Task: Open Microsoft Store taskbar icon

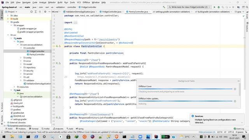Action: point(68,136)
